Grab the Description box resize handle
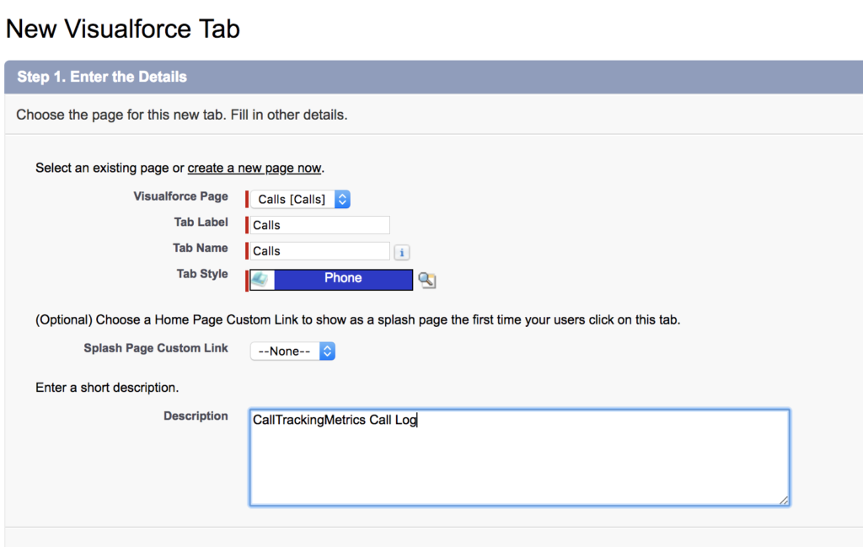This screenshot has width=863, height=547. pos(784,500)
